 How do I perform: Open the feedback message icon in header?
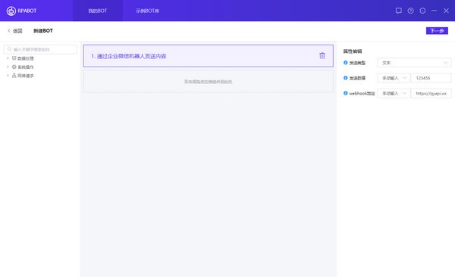tap(399, 11)
